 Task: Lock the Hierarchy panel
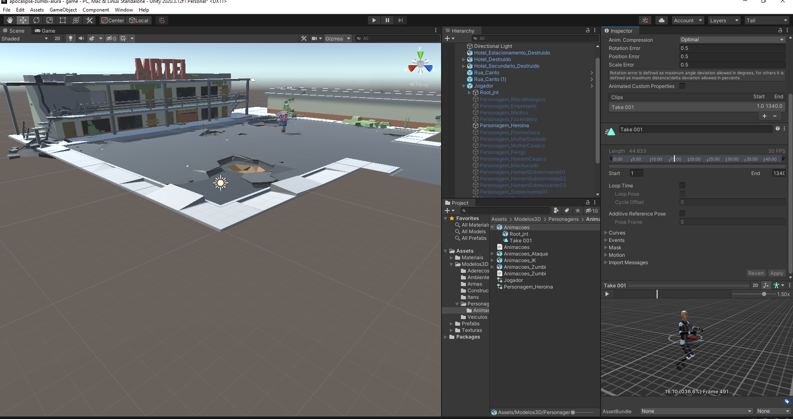(x=587, y=31)
